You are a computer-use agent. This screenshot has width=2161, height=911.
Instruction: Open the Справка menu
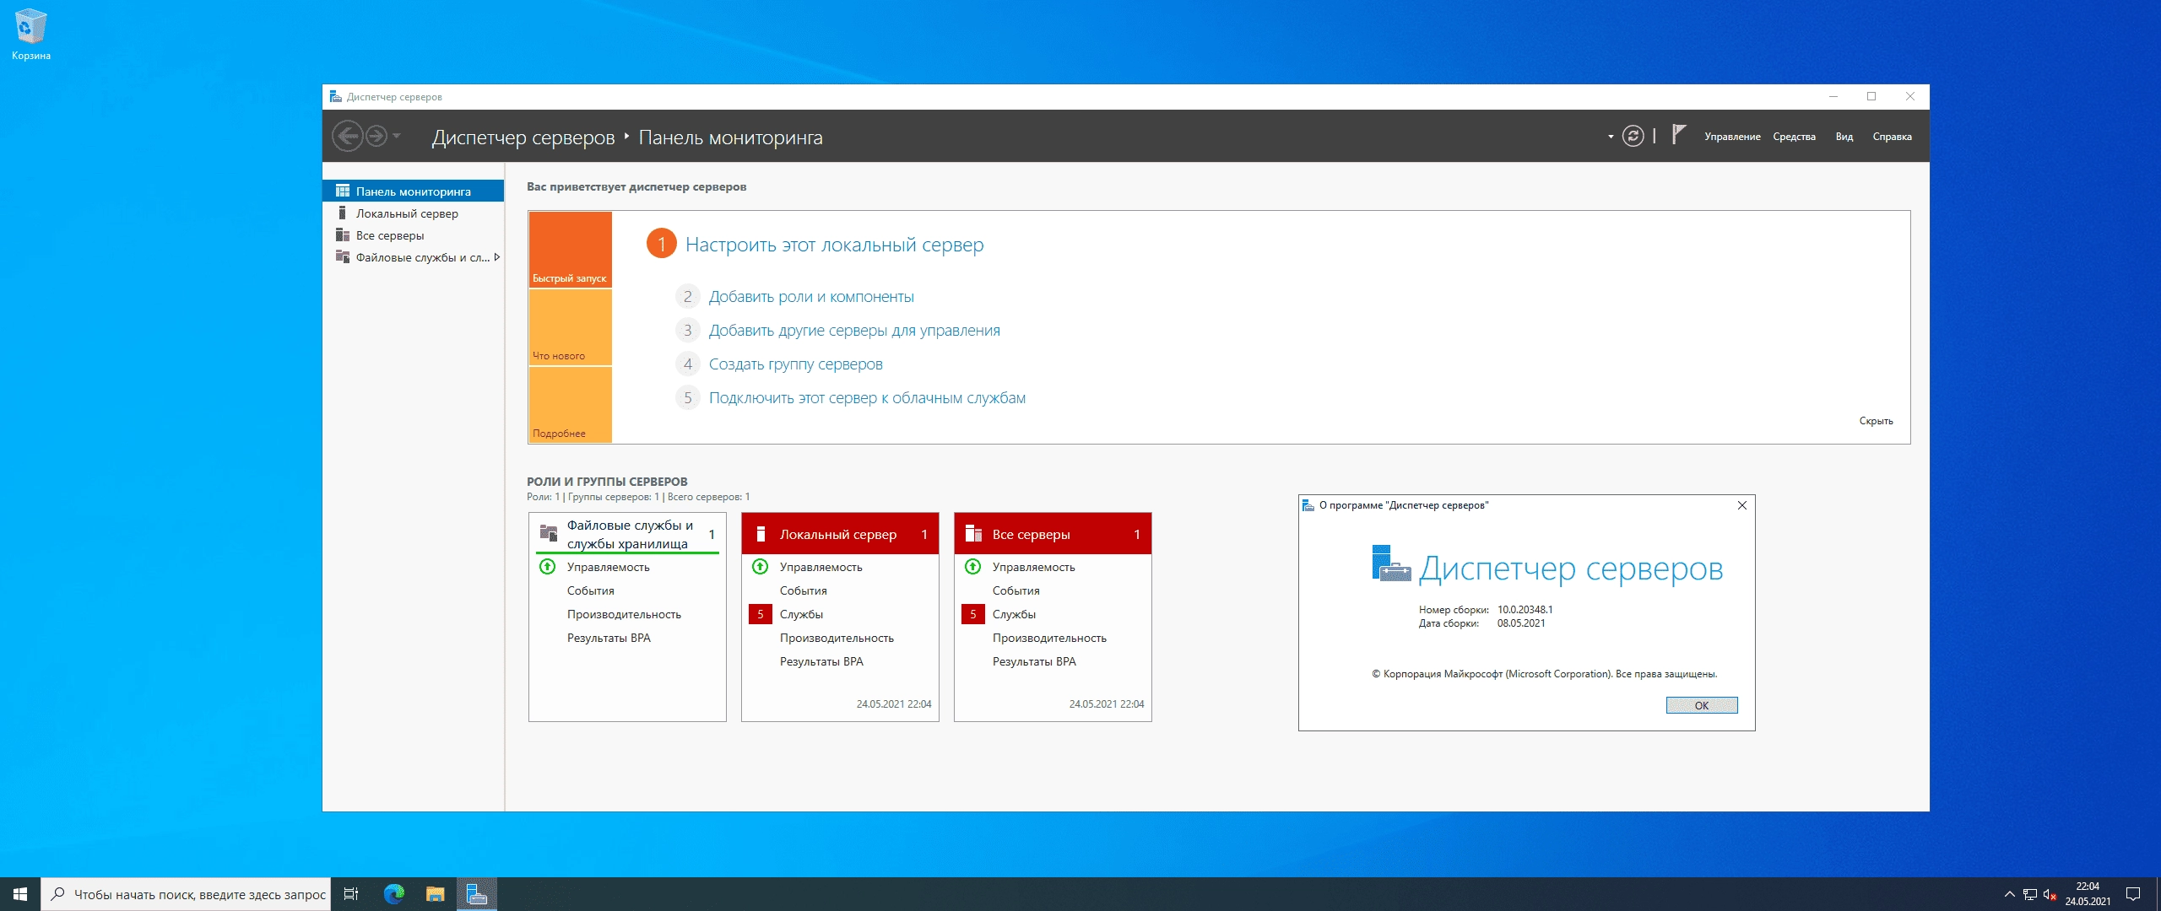click(x=1892, y=137)
